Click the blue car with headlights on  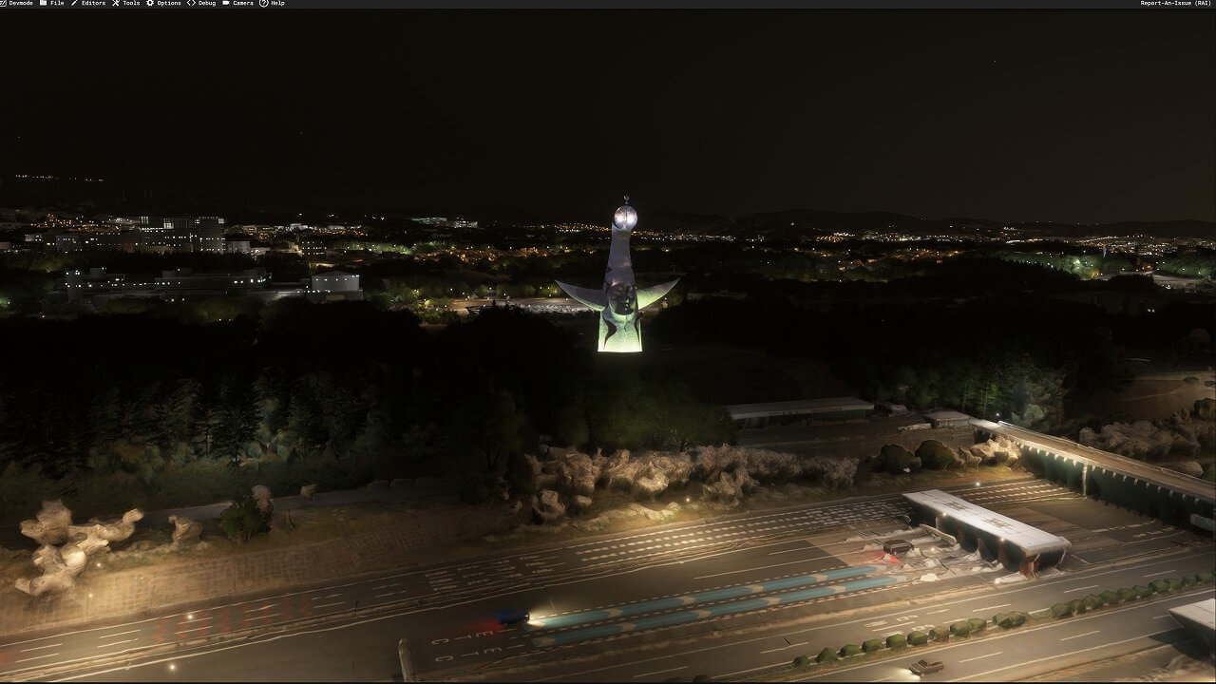(511, 617)
